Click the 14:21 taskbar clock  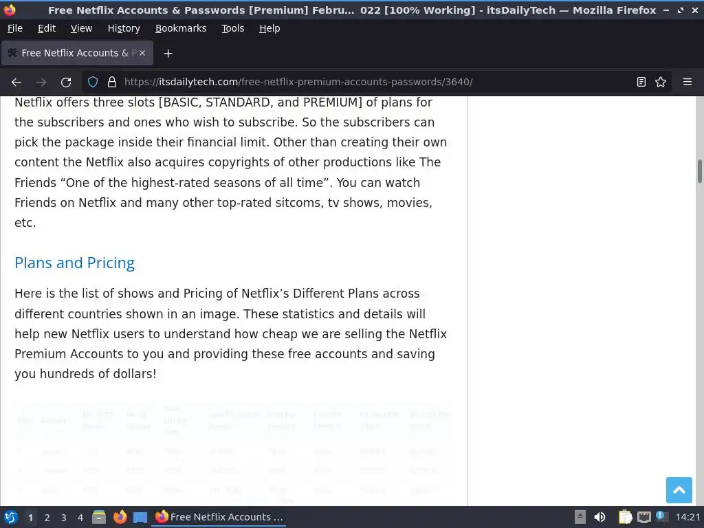click(x=687, y=517)
